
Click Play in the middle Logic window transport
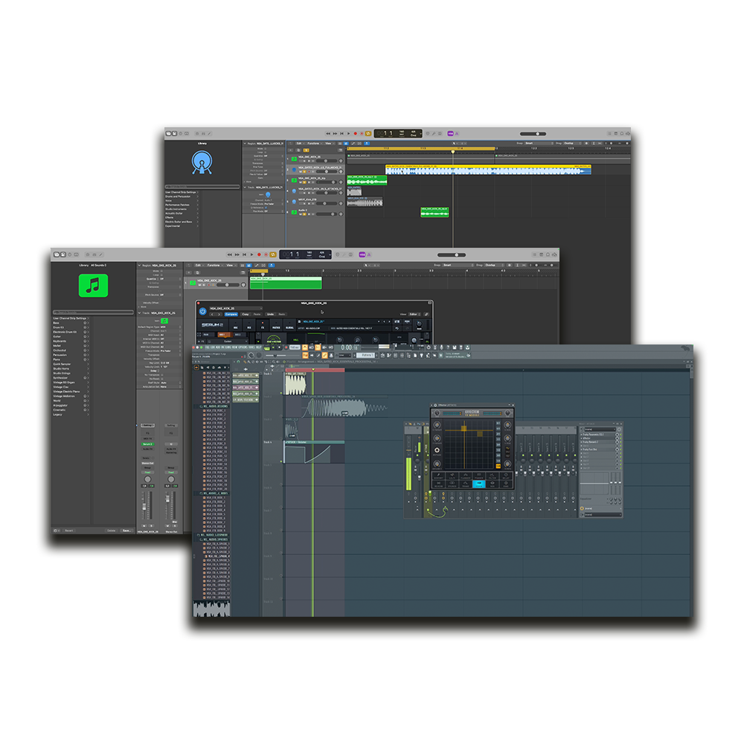(x=252, y=254)
